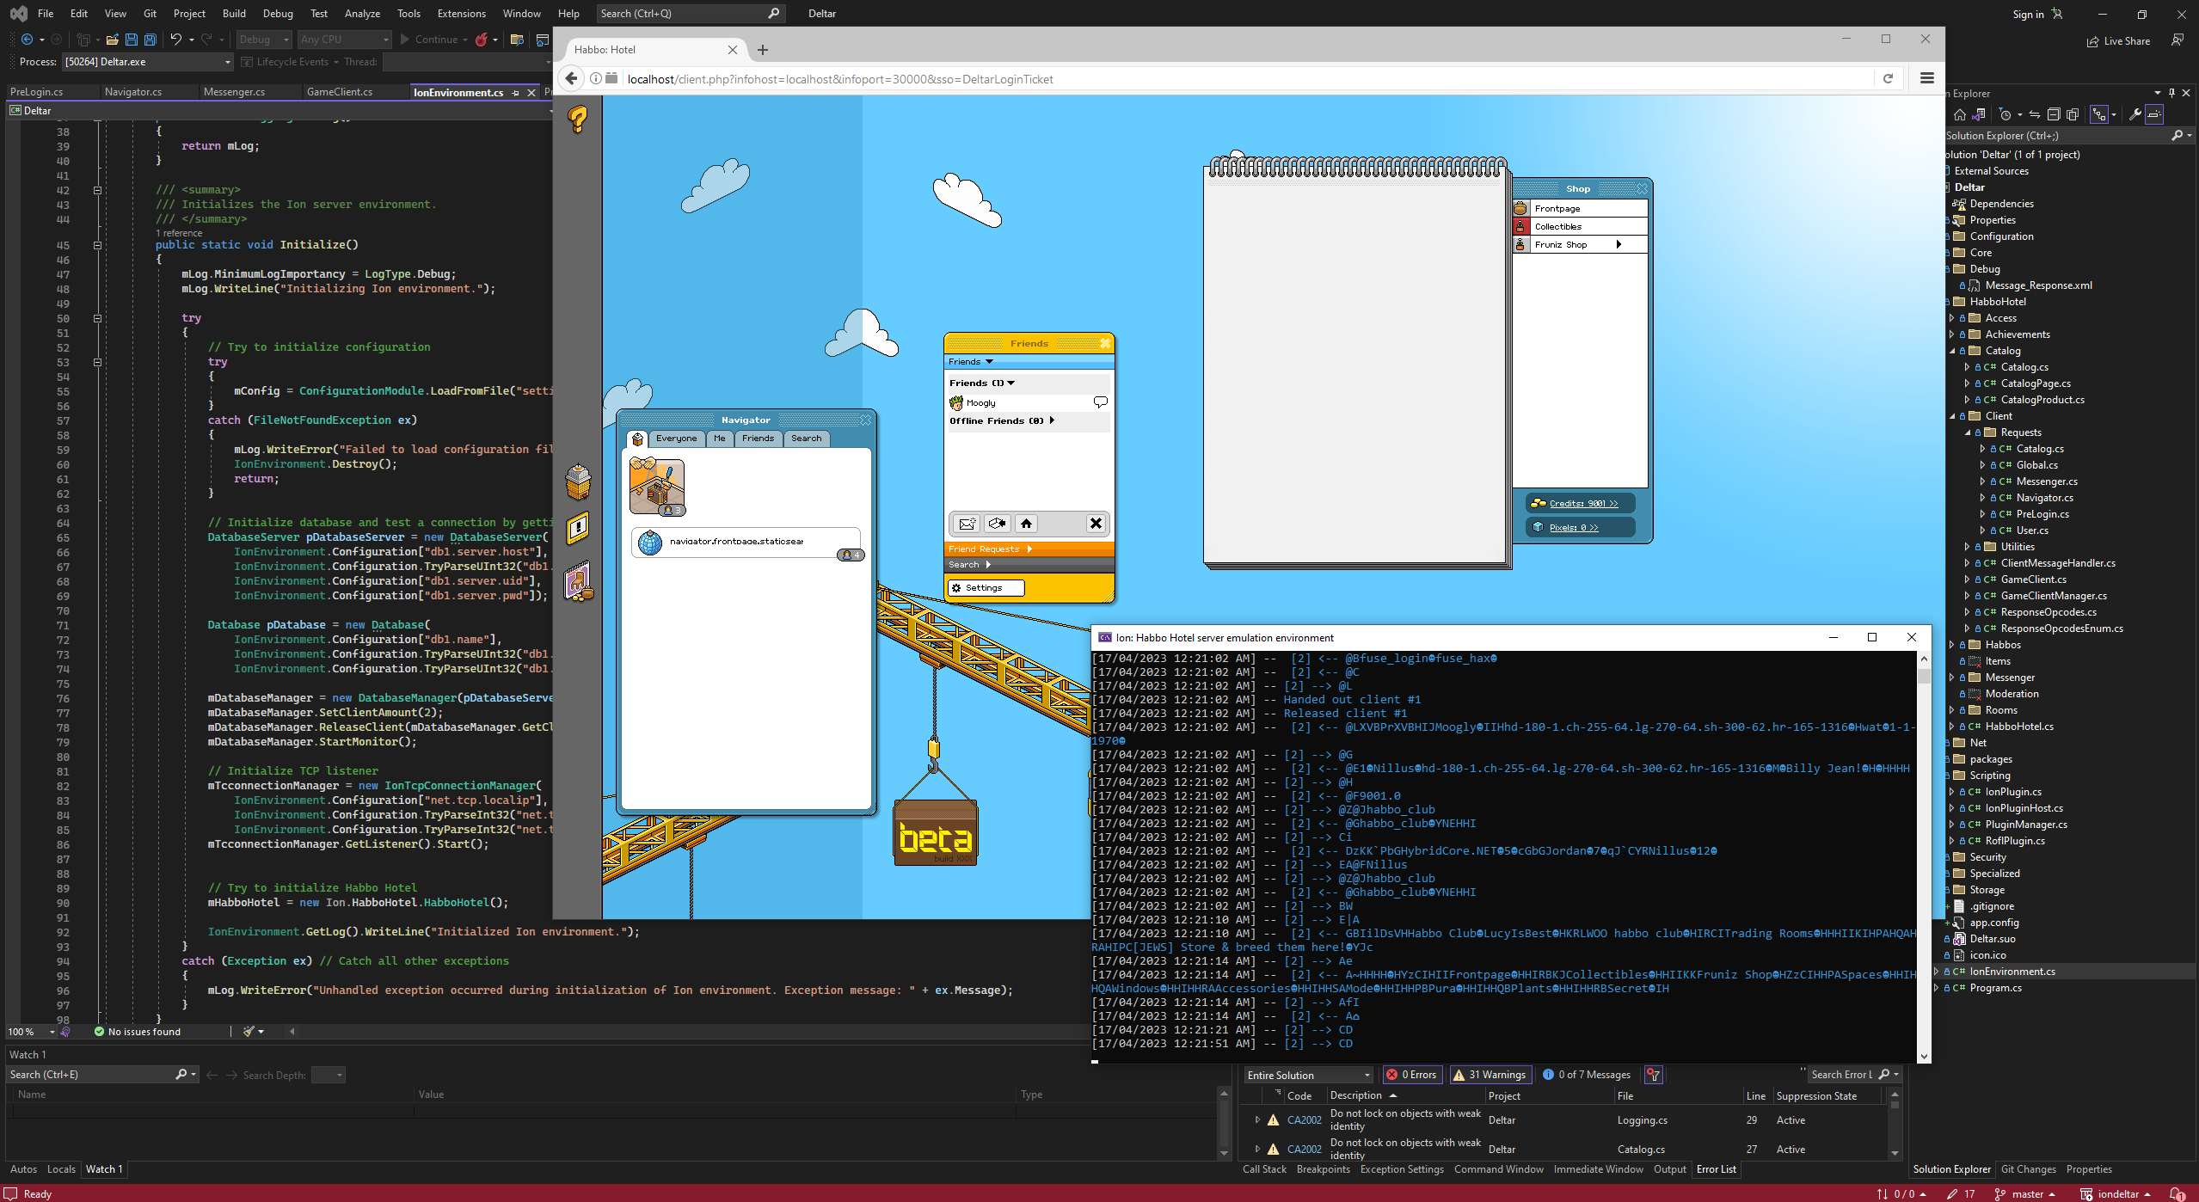Click the Save All icon in toolbar
2199x1202 pixels.
point(150,40)
